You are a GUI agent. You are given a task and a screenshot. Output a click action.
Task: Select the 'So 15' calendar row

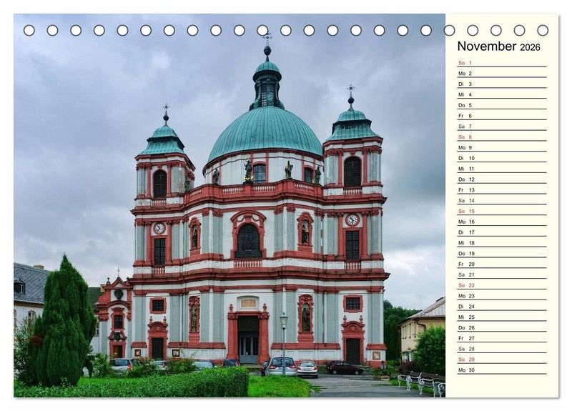(x=502, y=211)
